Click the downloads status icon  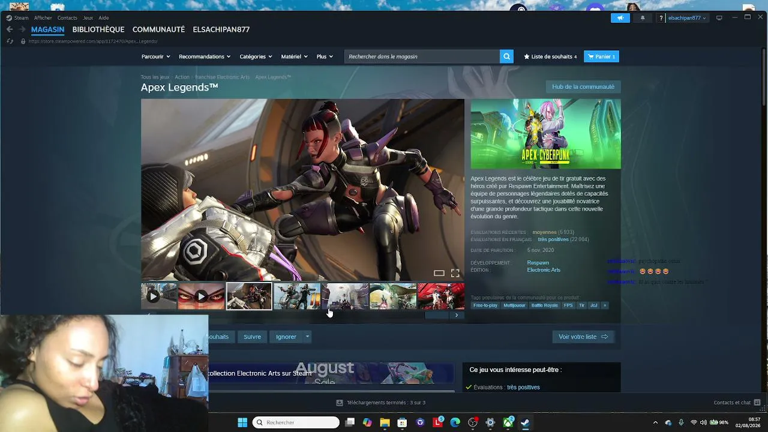click(340, 403)
